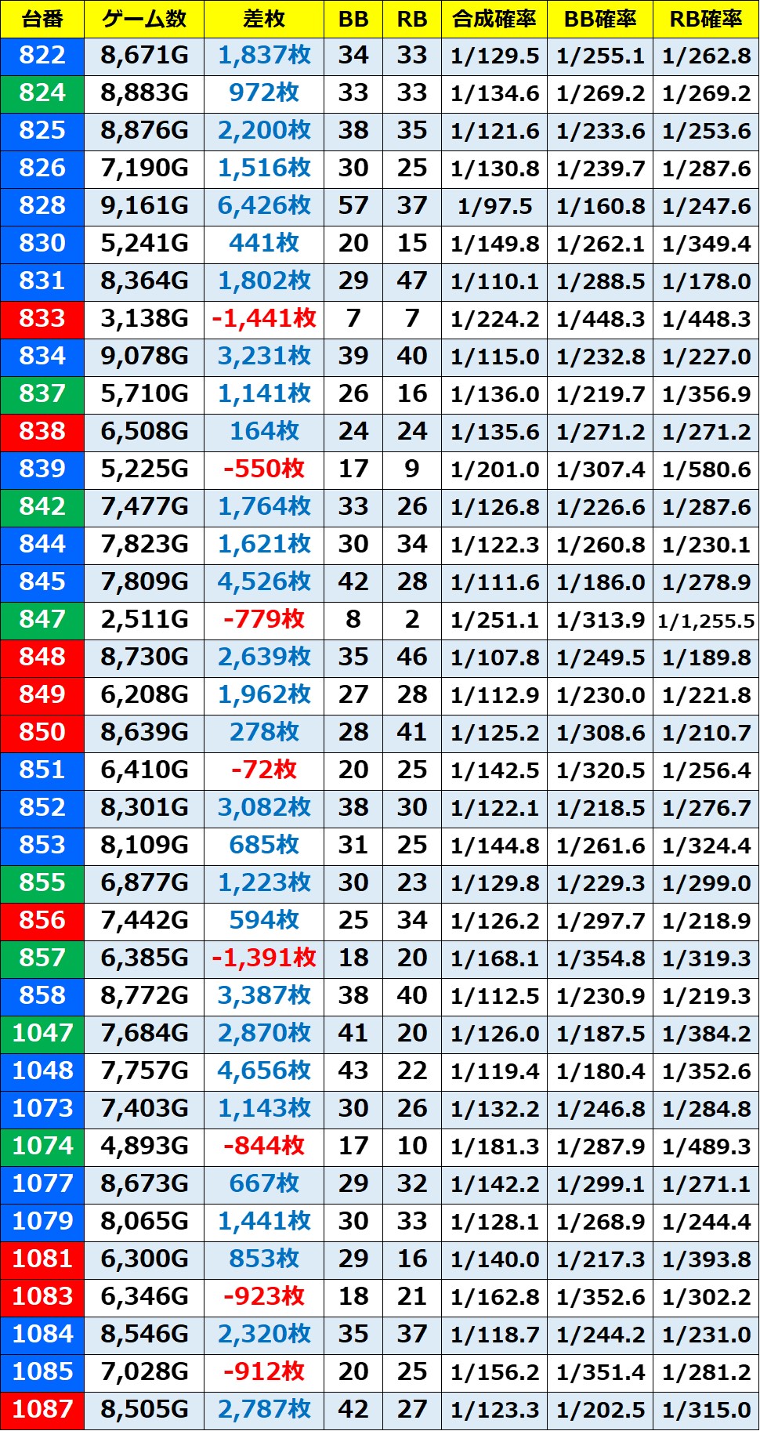Click the 1/202.5 BB probability
The image size is (760, 1431).
[600, 1411]
